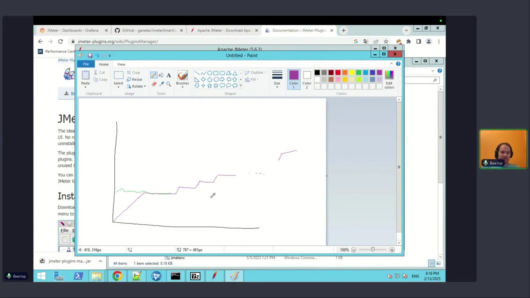The image size is (530, 298).
Task: Open Edit colors dialog
Action: point(389,79)
